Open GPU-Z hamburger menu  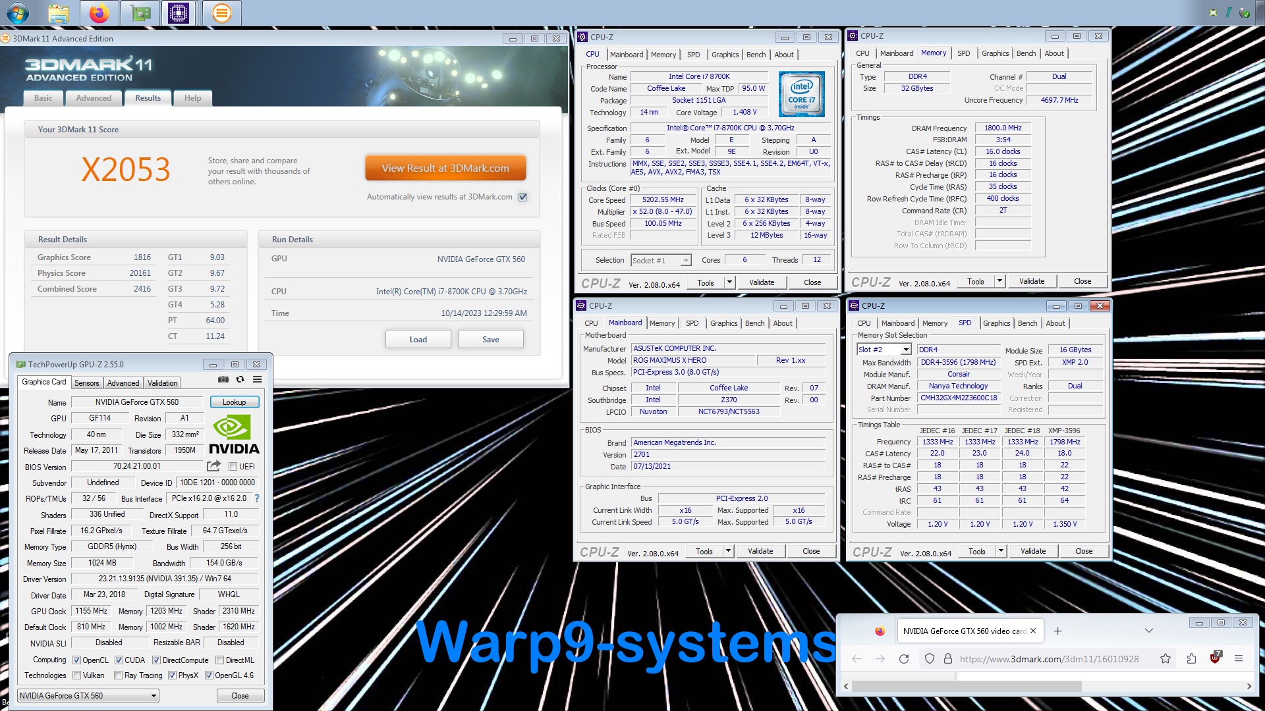pyautogui.click(x=258, y=379)
